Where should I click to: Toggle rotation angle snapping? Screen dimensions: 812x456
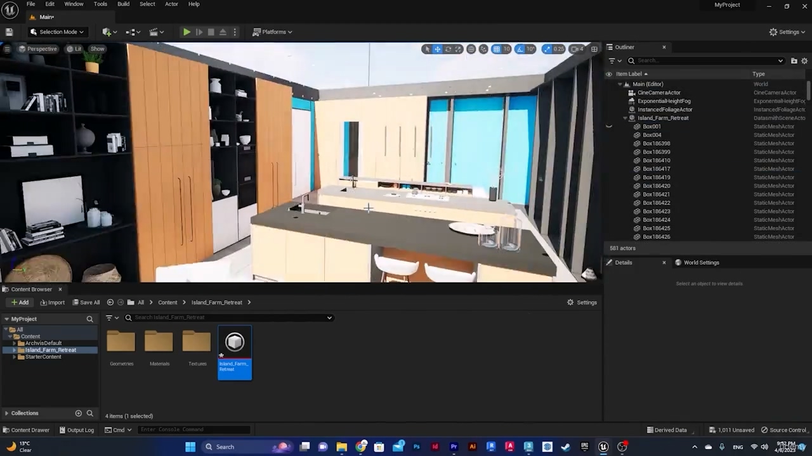[521, 49]
